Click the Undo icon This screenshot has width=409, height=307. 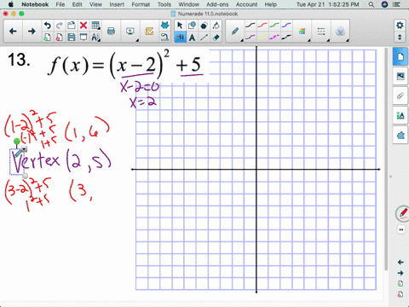pyautogui.click(x=48, y=26)
